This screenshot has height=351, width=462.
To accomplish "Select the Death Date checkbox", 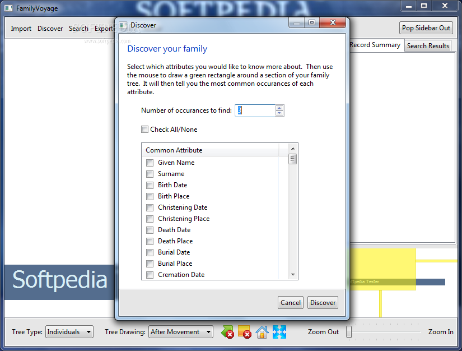I will click(150, 230).
